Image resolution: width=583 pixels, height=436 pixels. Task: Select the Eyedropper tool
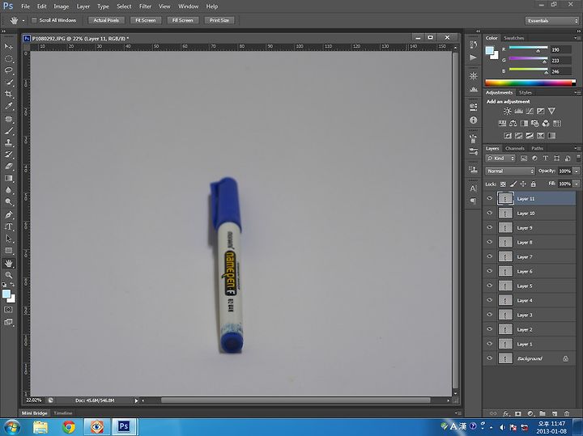coord(9,106)
